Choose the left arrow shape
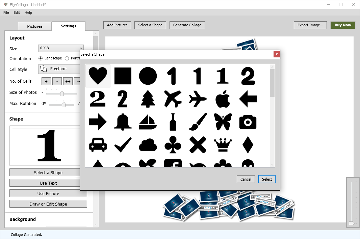Image resolution: width=360 pixels, height=239 pixels. click(x=248, y=99)
